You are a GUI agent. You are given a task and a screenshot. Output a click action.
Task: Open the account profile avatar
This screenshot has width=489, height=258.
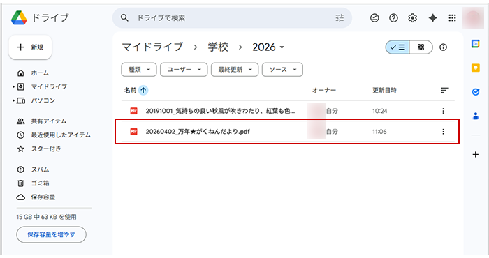473,18
